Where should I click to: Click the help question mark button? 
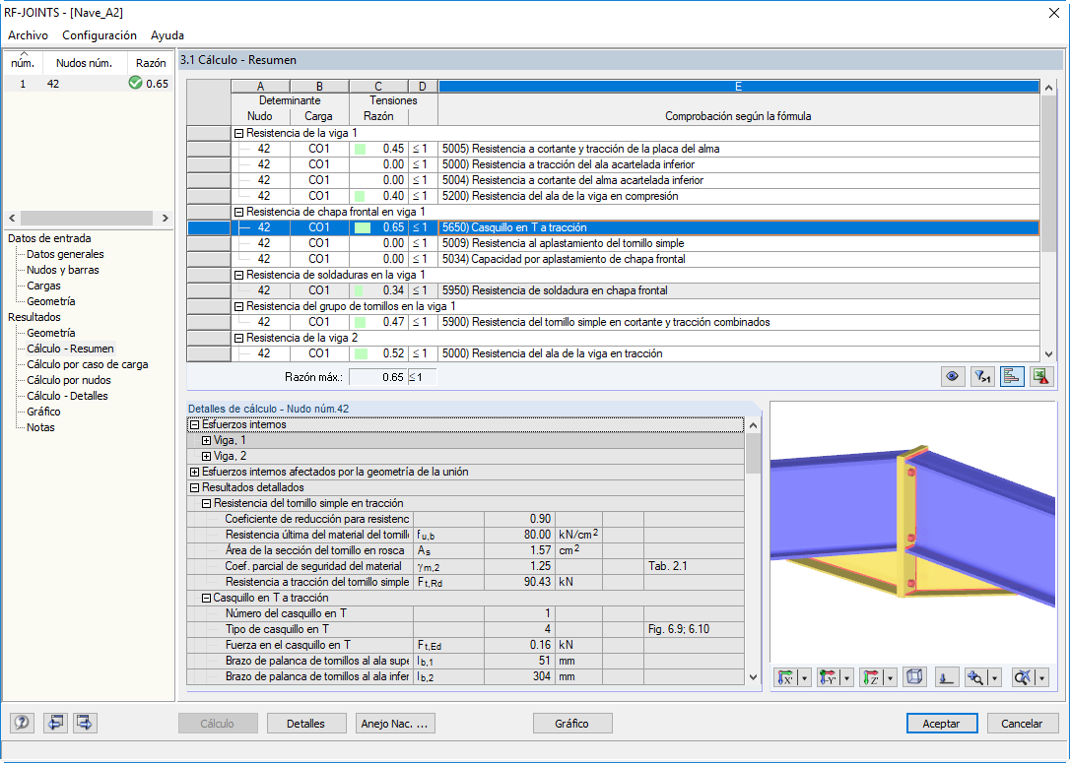click(22, 723)
